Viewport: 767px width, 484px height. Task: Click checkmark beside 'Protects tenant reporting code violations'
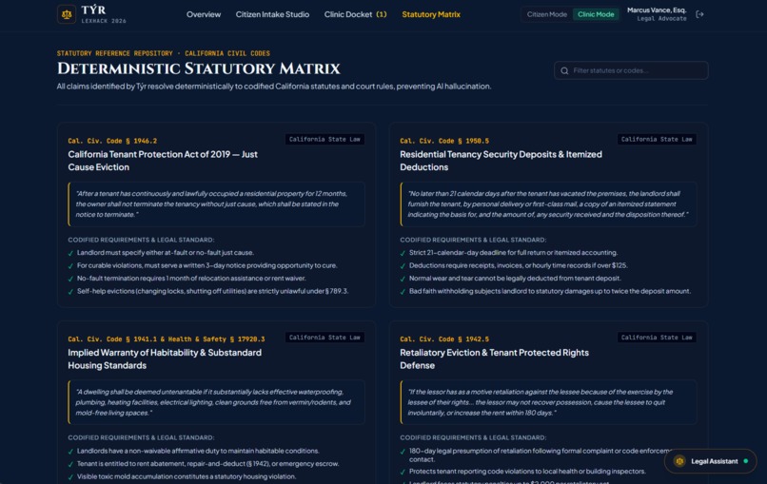(403, 472)
